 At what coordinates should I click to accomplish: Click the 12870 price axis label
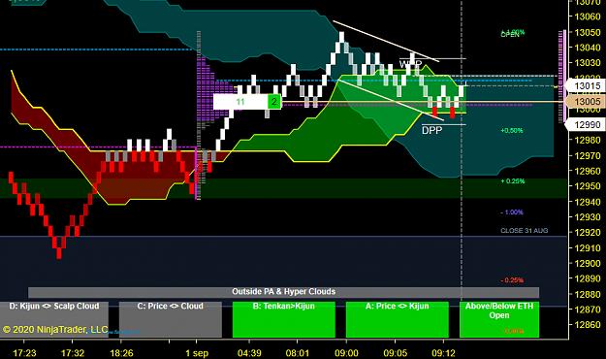click(x=588, y=310)
